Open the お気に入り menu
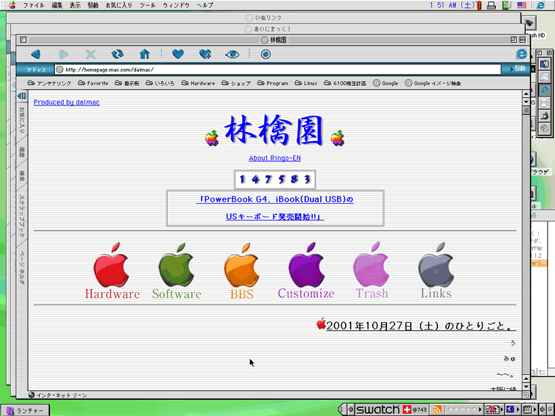 (119, 5)
